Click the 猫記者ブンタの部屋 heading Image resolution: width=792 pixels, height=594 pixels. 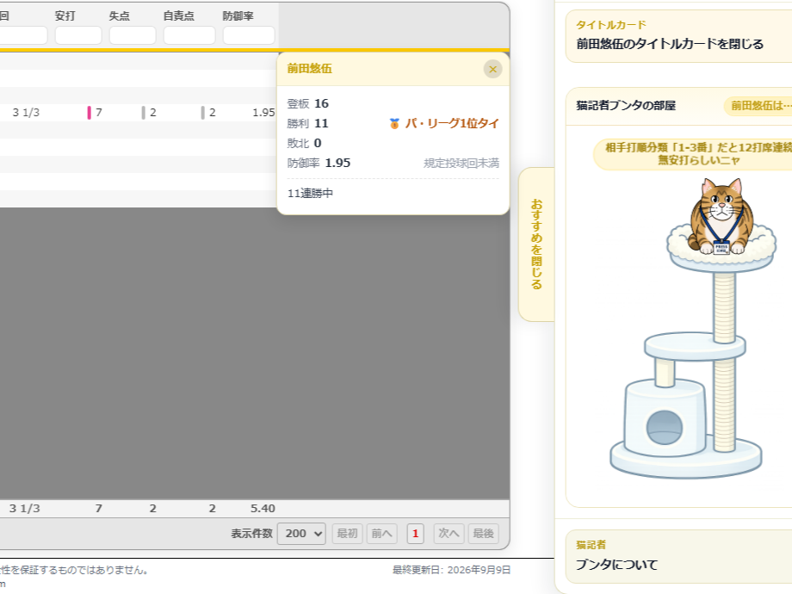tap(626, 106)
